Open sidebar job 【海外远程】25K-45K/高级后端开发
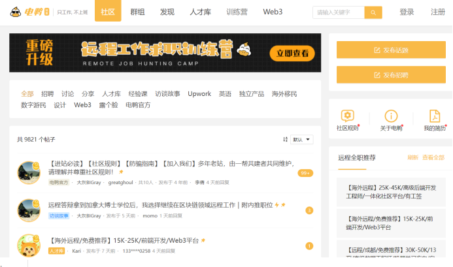453x267 pixels. (x=391, y=192)
